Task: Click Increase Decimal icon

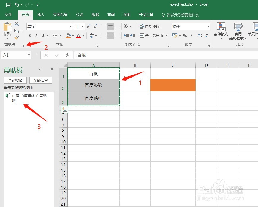Action: 200,36
